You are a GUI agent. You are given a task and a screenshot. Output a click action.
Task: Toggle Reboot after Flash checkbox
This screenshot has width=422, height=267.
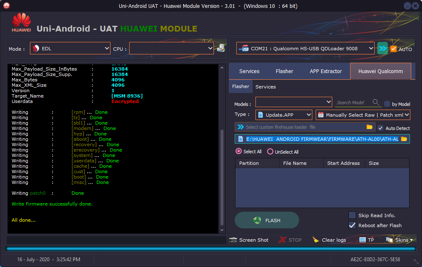pyautogui.click(x=352, y=225)
